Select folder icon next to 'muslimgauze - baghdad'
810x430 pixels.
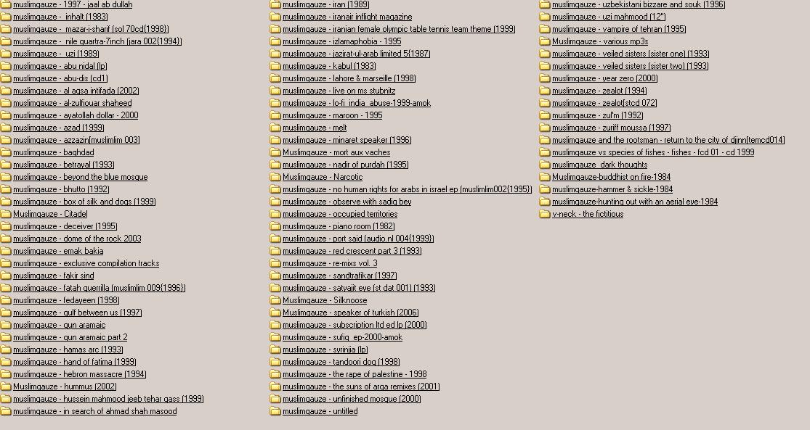point(6,152)
